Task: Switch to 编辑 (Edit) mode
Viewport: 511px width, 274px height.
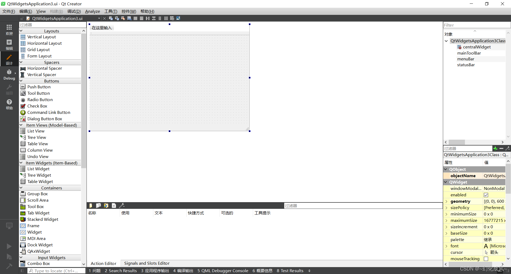Action: (x=9, y=44)
